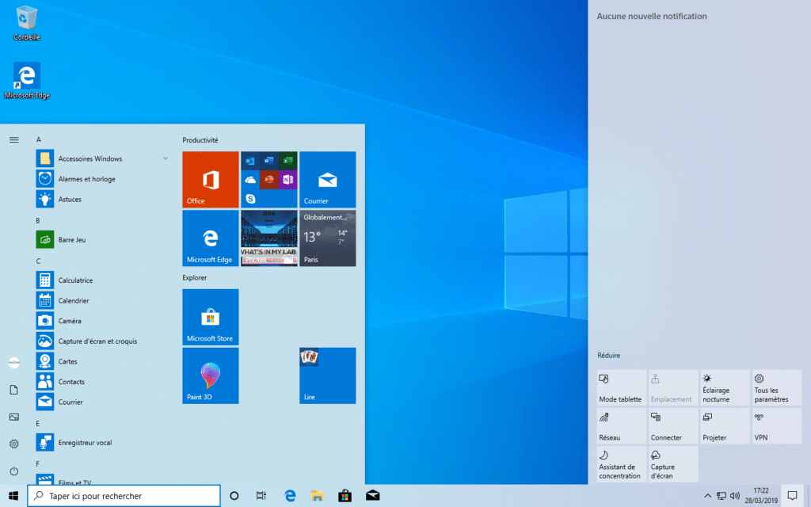Open Pictures from Start sidebar

[14, 417]
